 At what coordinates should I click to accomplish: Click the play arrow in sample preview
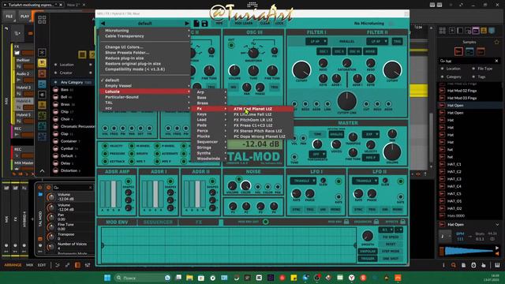pyautogui.click(x=497, y=248)
